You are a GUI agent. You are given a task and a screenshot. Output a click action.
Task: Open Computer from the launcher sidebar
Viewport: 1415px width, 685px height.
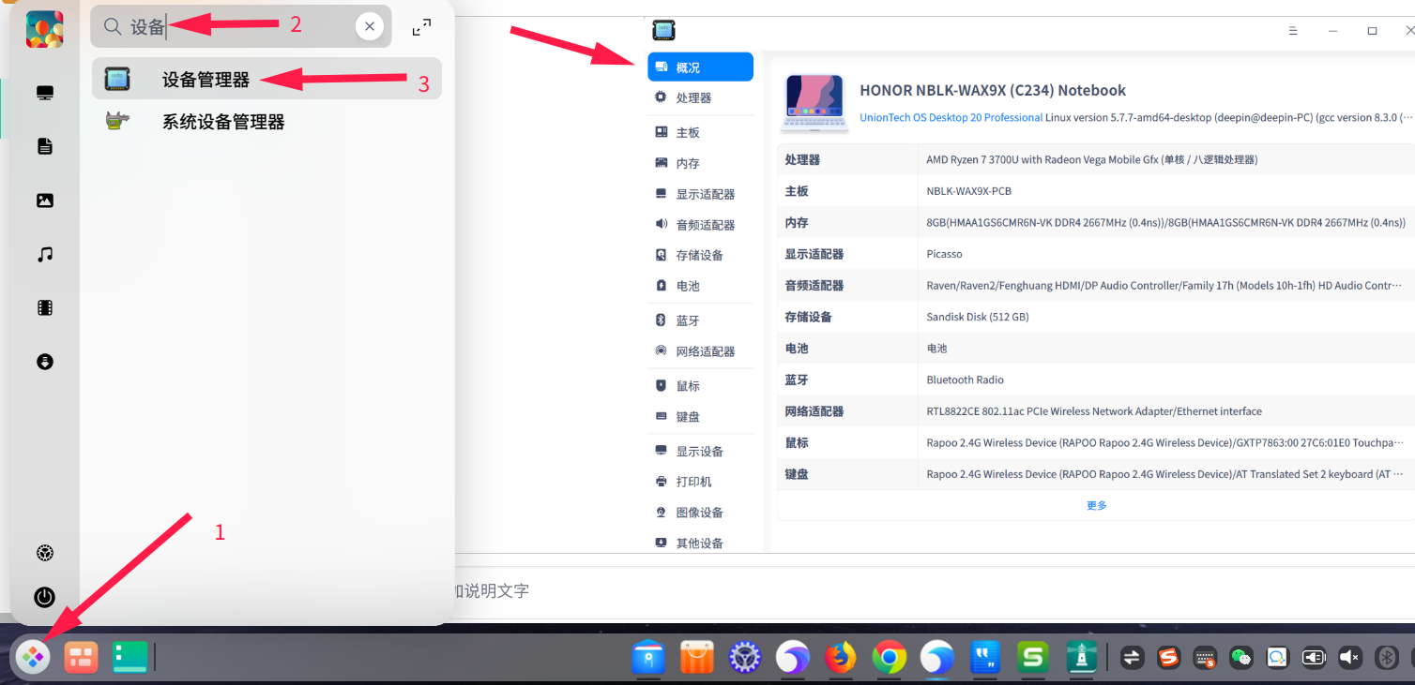45,93
